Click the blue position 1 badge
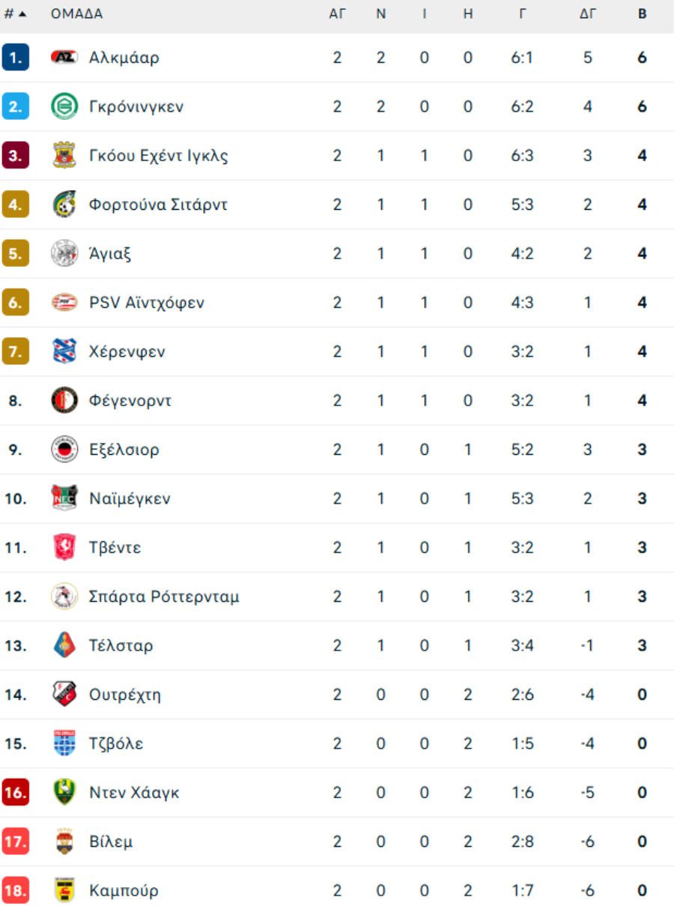Viewport: 674px width, 906px height. tap(15, 58)
